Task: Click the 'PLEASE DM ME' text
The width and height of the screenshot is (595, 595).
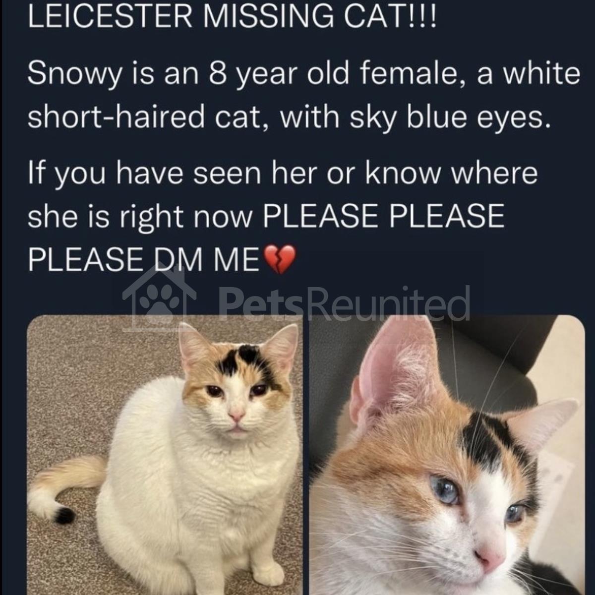Action: [x=144, y=259]
